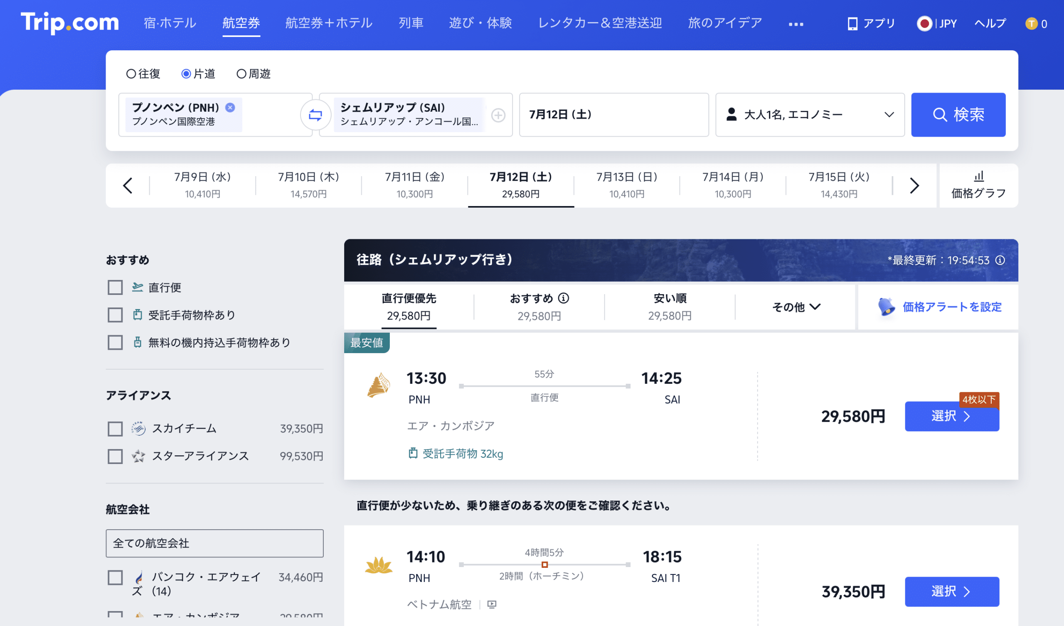The height and width of the screenshot is (626, 1064).
Task: Click the ベトナム航空 lotus logo
Action: point(378,565)
